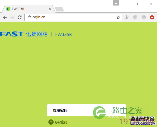Click the forward navigation arrow
Screen dimensions: 157x127
click(x=12, y=17)
